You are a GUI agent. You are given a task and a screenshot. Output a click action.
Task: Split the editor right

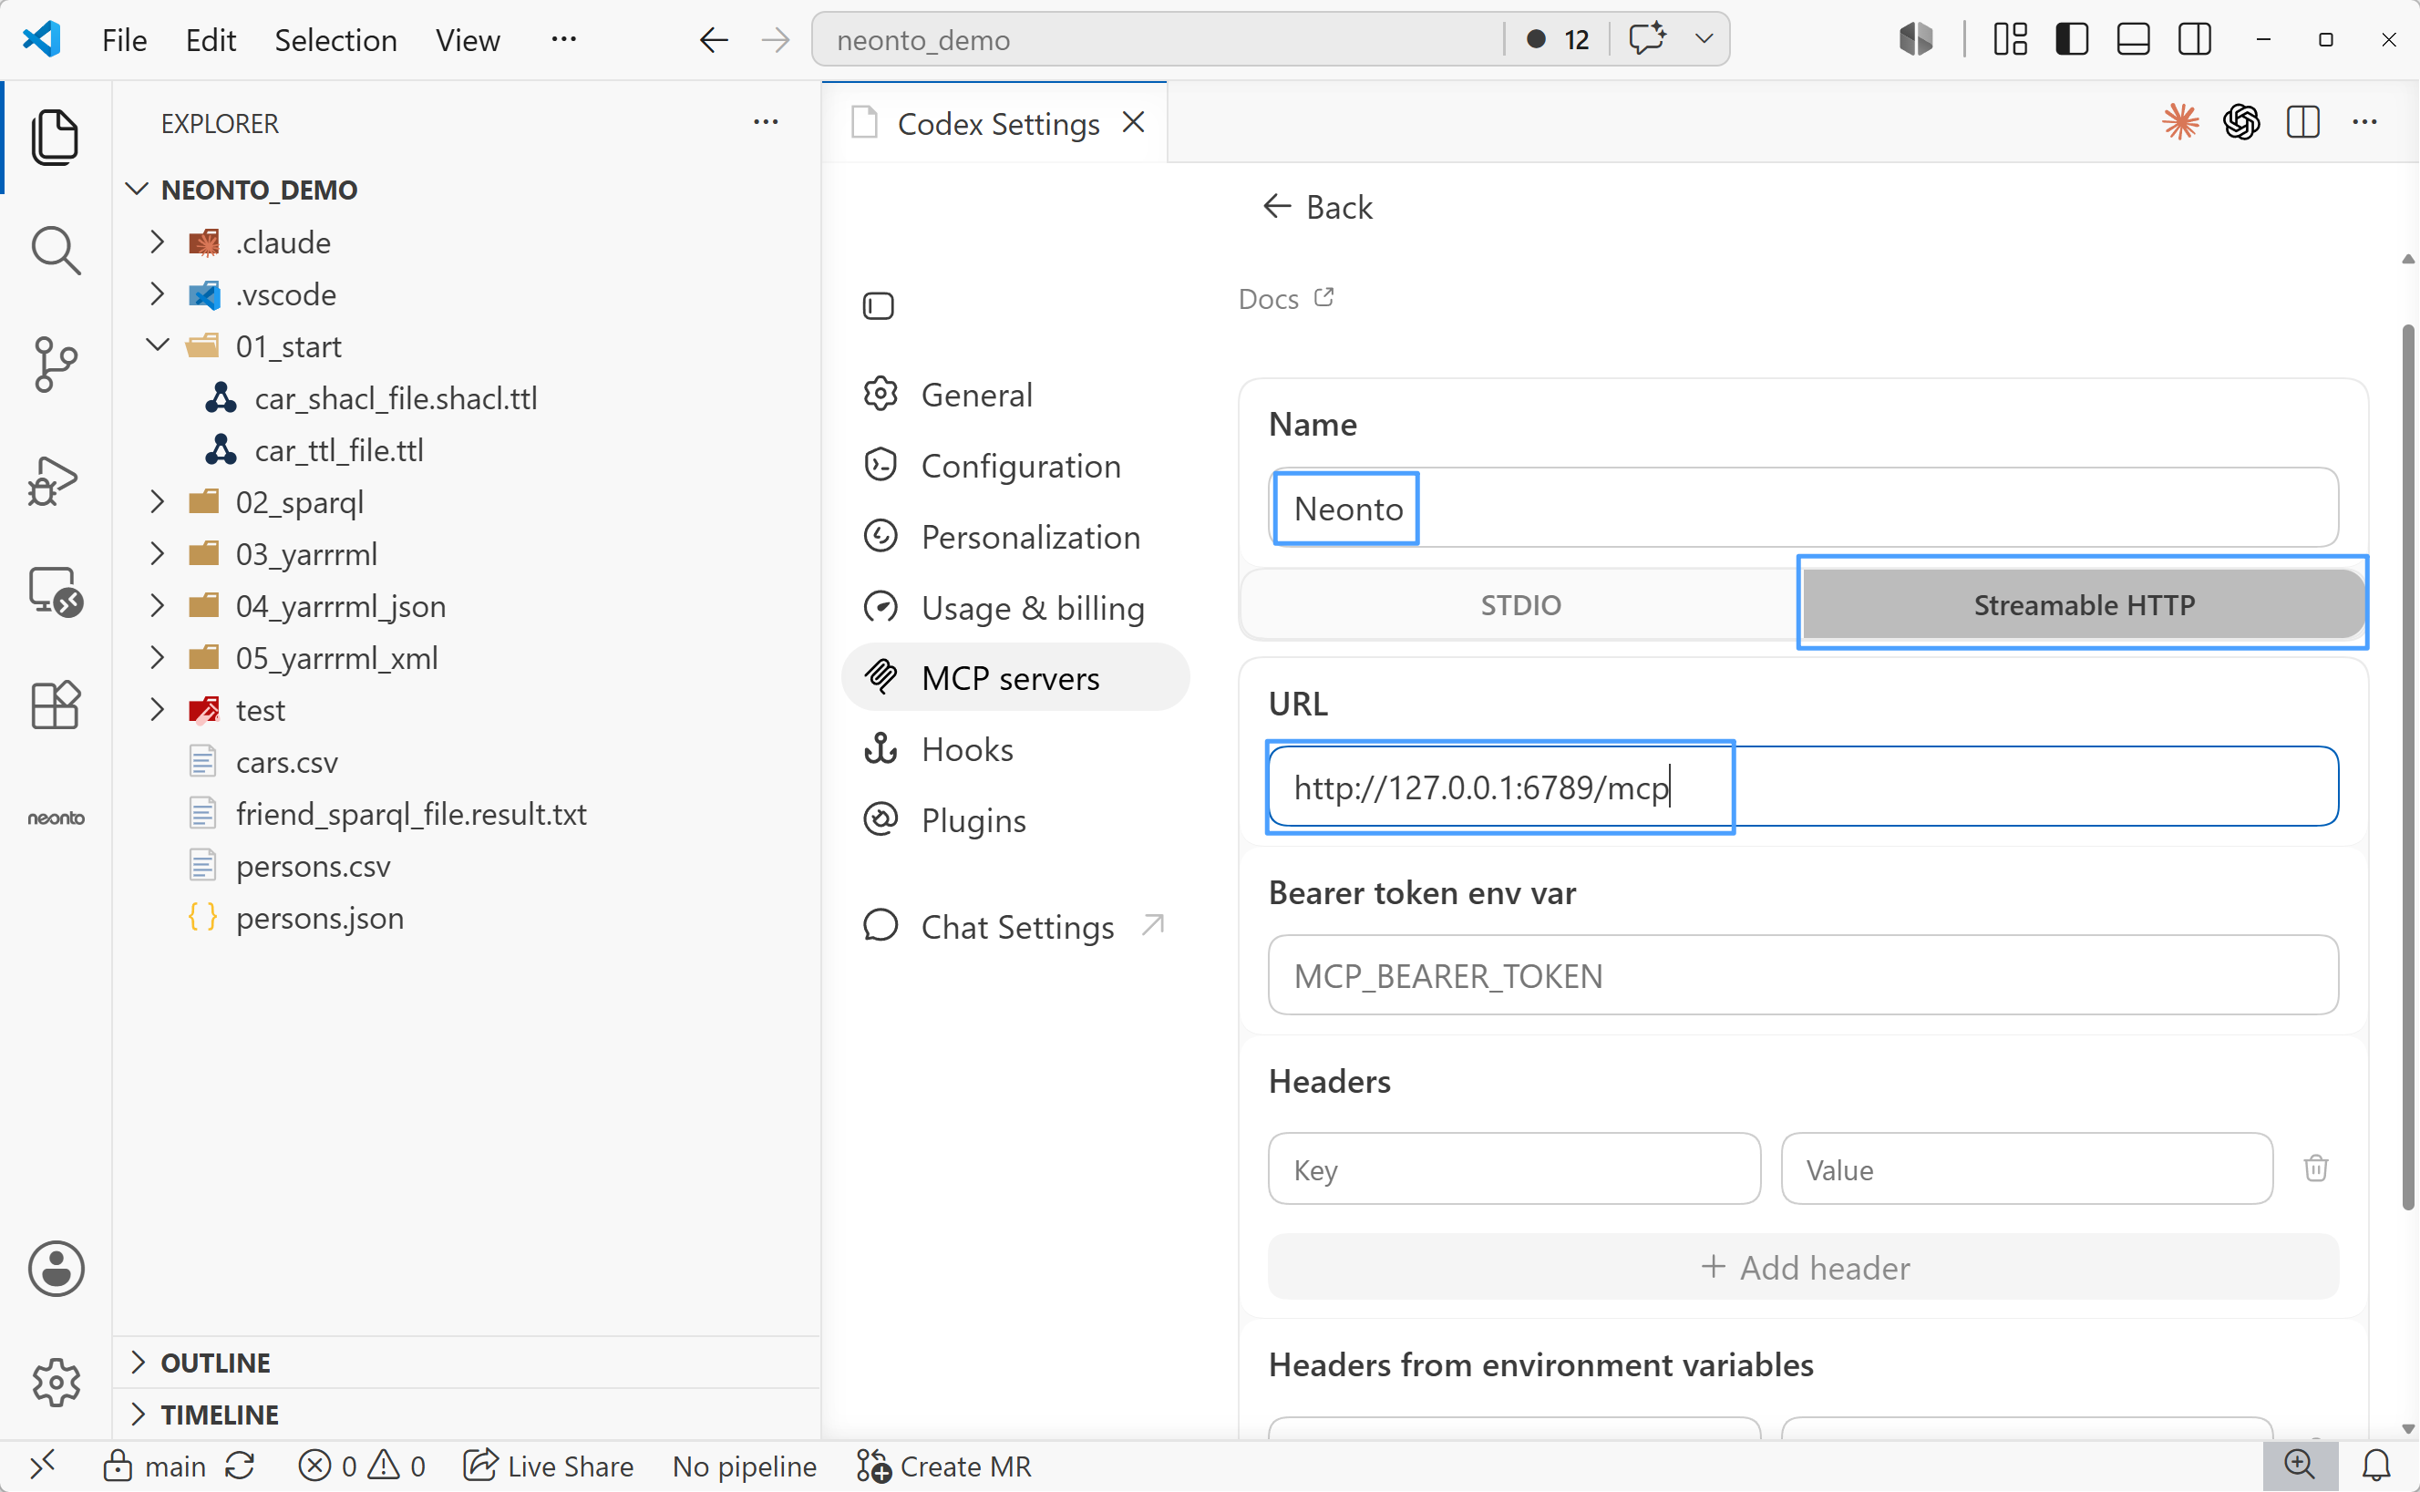click(2302, 122)
